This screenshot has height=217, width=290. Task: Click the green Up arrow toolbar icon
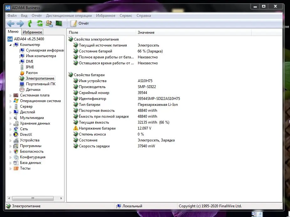pyautogui.click(x=30, y=23)
